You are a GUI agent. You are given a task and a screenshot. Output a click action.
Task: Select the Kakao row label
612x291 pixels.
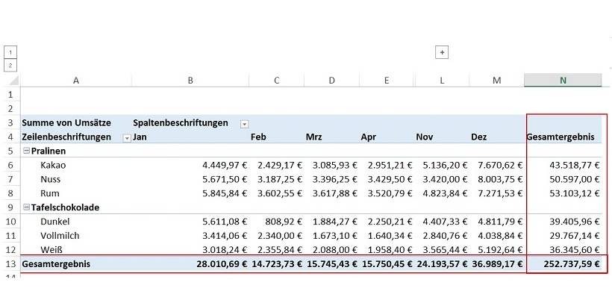[53, 166]
